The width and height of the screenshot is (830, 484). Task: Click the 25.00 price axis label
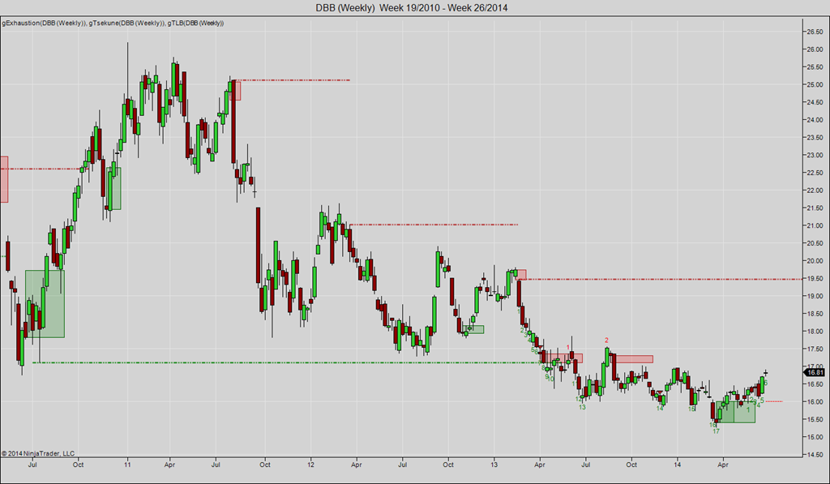(814, 85)
